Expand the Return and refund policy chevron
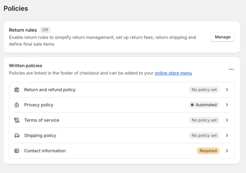 [x=227, y=90]
